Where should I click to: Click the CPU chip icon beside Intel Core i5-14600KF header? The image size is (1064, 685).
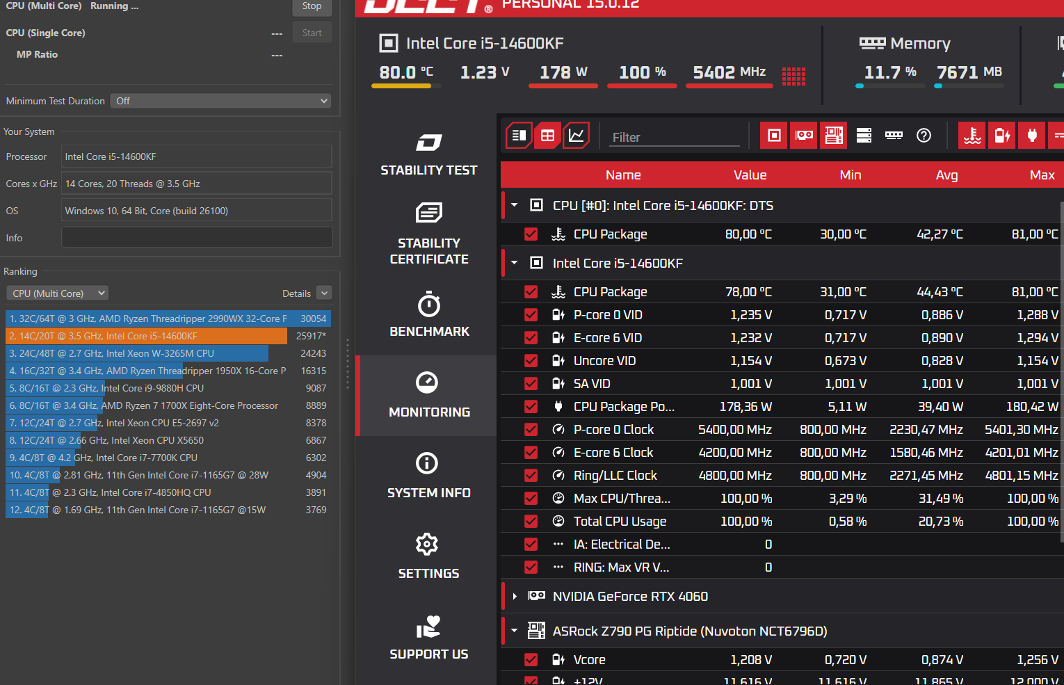point(388,43)
